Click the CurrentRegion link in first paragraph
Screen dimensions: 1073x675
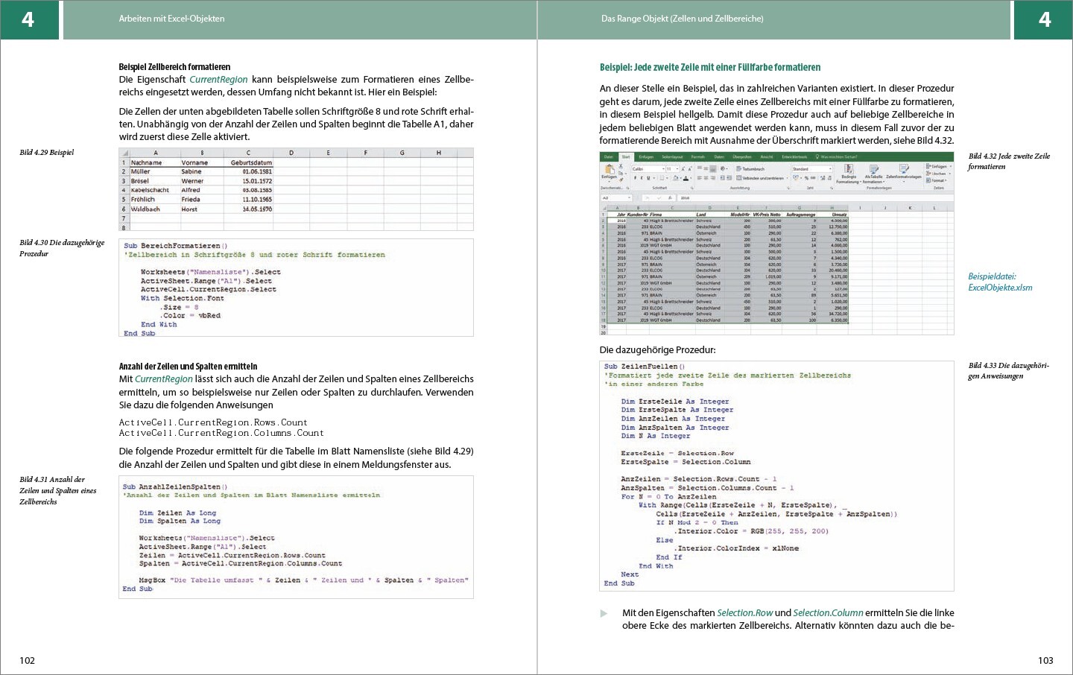pyautogui.click(x=218, y=80)
